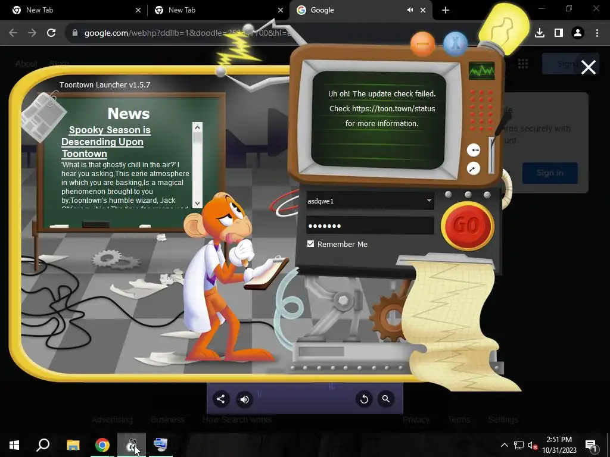Open a new Chrome tab with plus button
The image size is (610, 457).
coord(446,10)
